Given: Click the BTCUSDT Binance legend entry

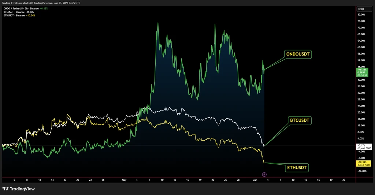Looking at the screenshot, I should click(x=19, y=12).
